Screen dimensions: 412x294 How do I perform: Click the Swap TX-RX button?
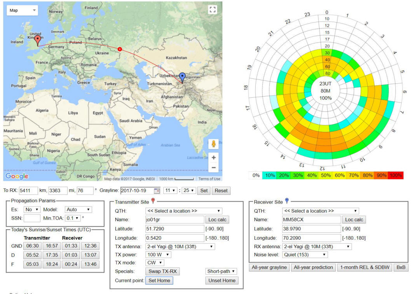162,272
